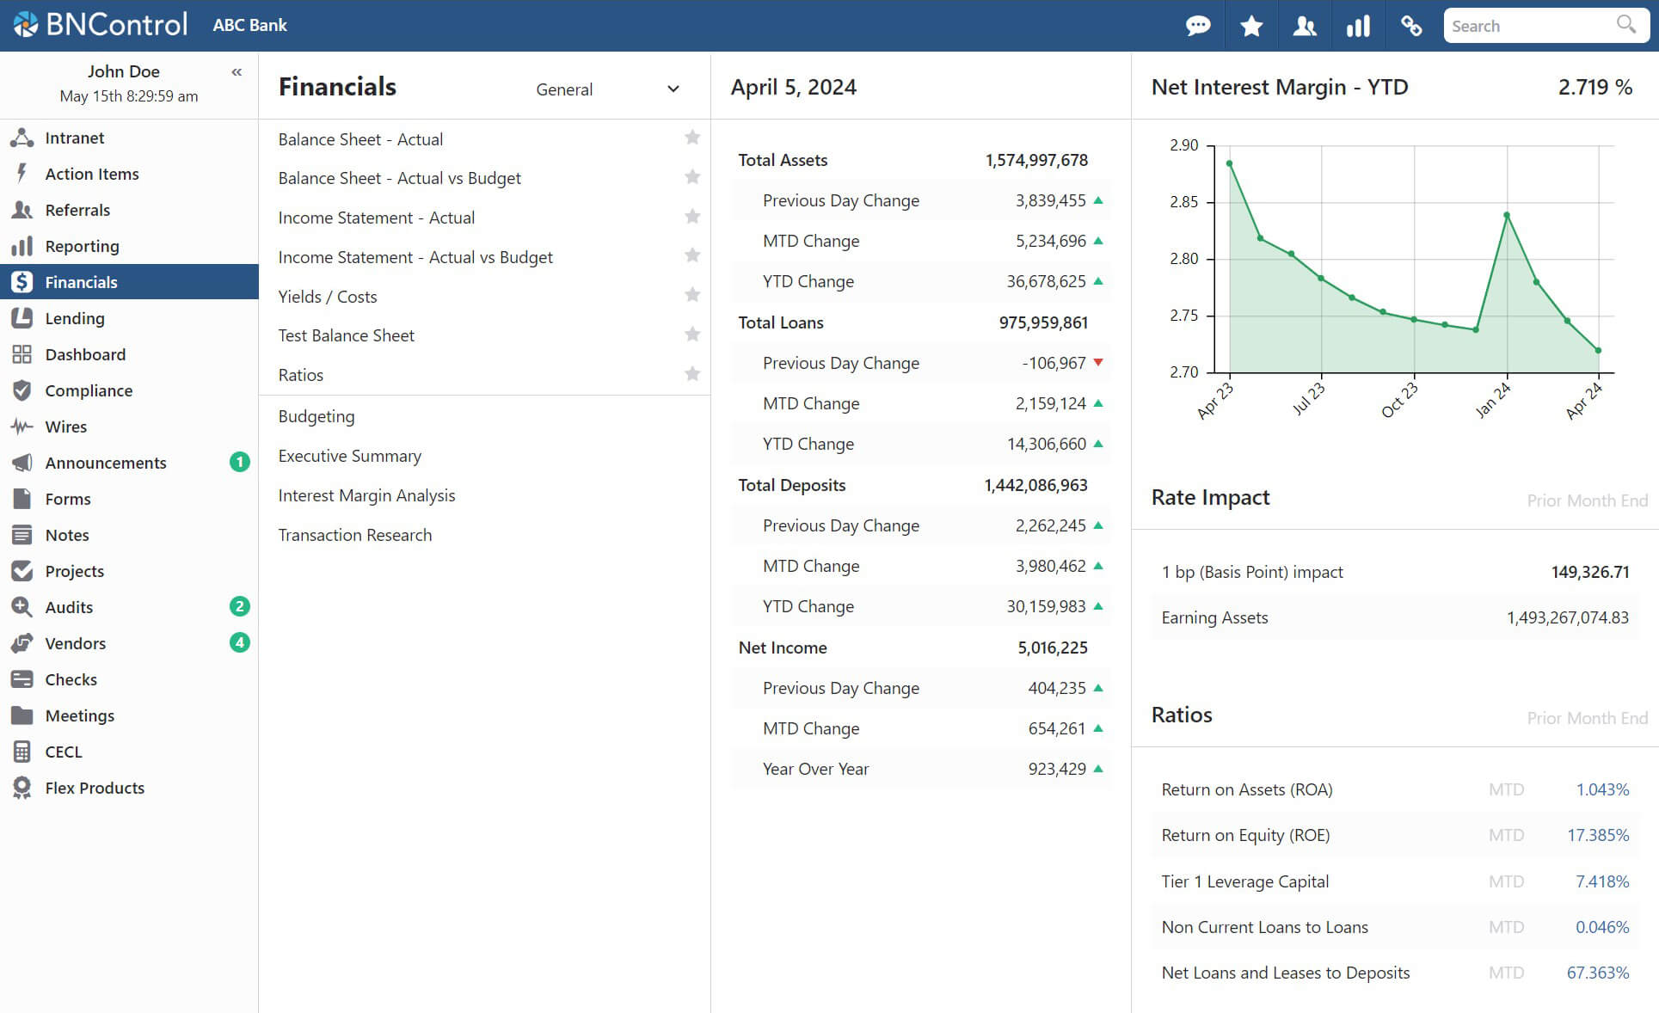Open the chat messages icon in header
Screen dimensions: 1659x1013
coord(1197,26)
